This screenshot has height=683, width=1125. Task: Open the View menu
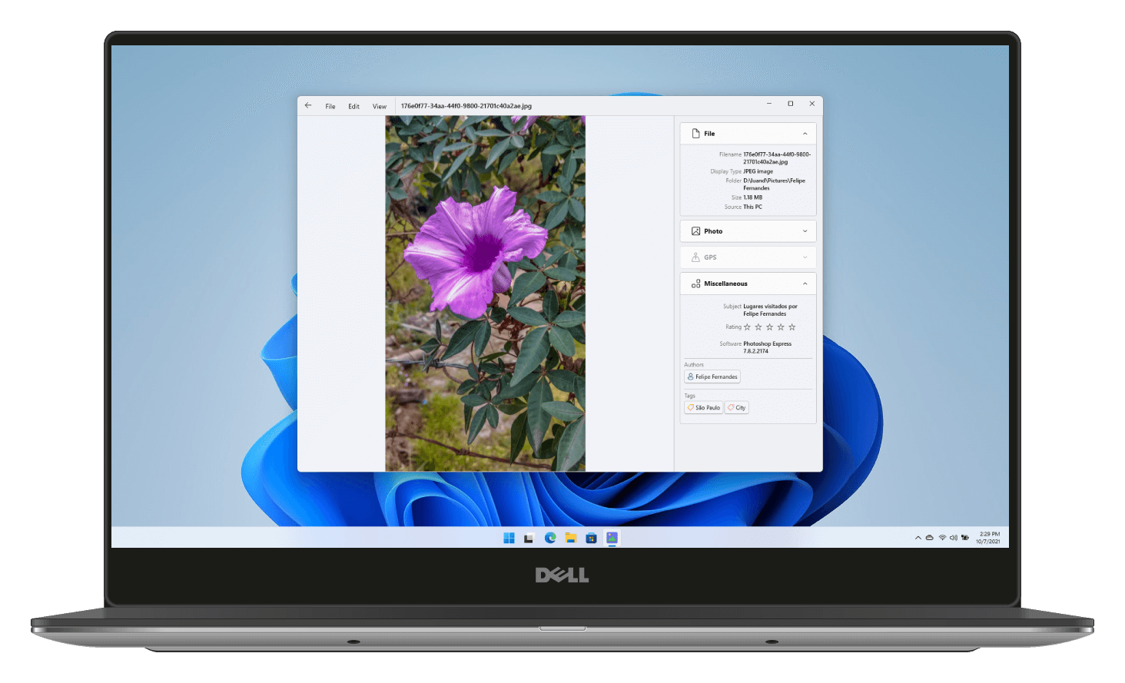tap(379, 106)
